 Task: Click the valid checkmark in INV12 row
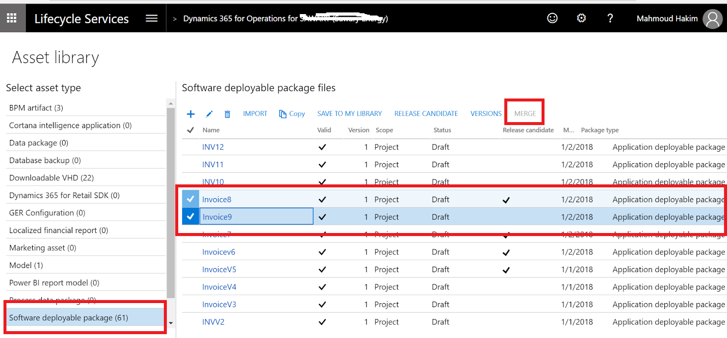322,147
